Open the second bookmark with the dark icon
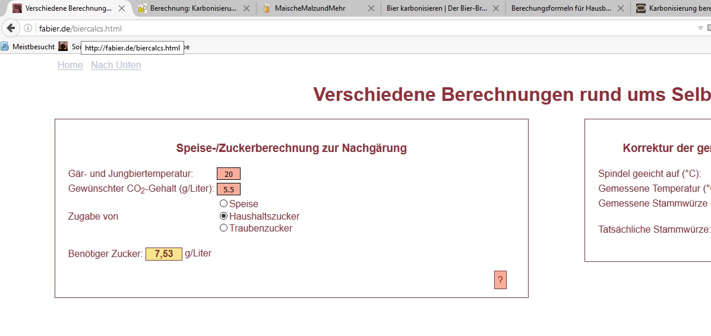The width and height of the screenshot is (711, 336). (x=63, y=46)
